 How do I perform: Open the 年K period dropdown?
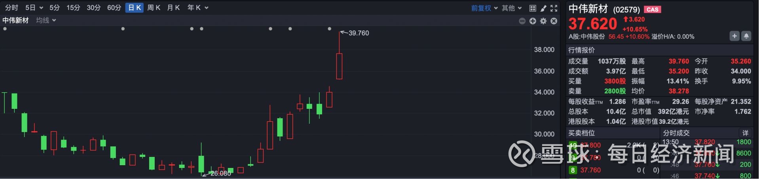pyautogui.click(x=197, y=8)
